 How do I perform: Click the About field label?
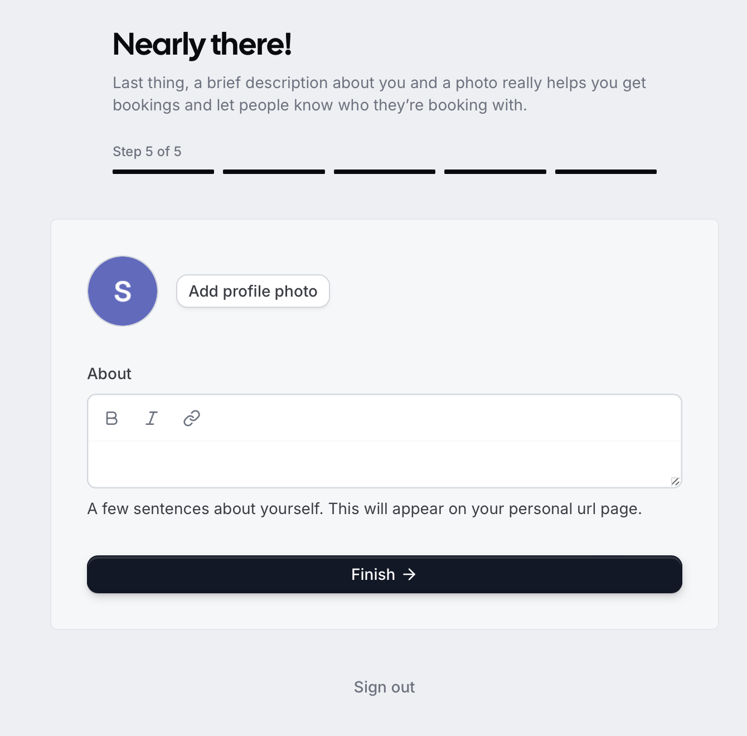[109, 374]
